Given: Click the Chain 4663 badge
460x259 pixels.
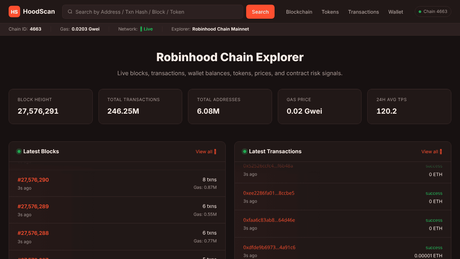Looking at the screenshot, I should pyautogui.click(x=433, y=12).
